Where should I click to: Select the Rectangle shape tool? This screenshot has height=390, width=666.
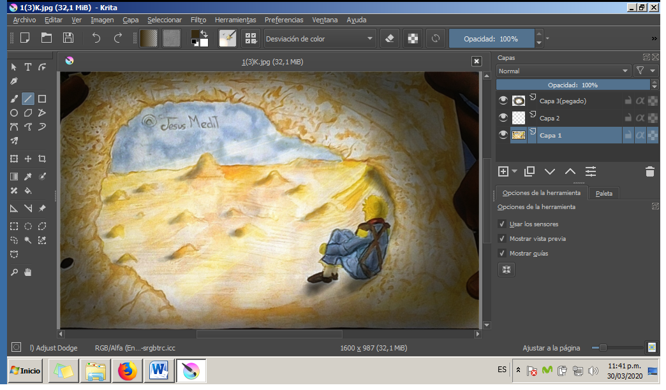42,99
